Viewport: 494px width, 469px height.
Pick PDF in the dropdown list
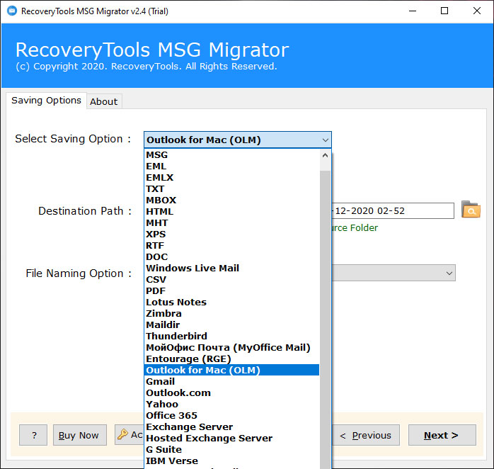tap(231, 291)
